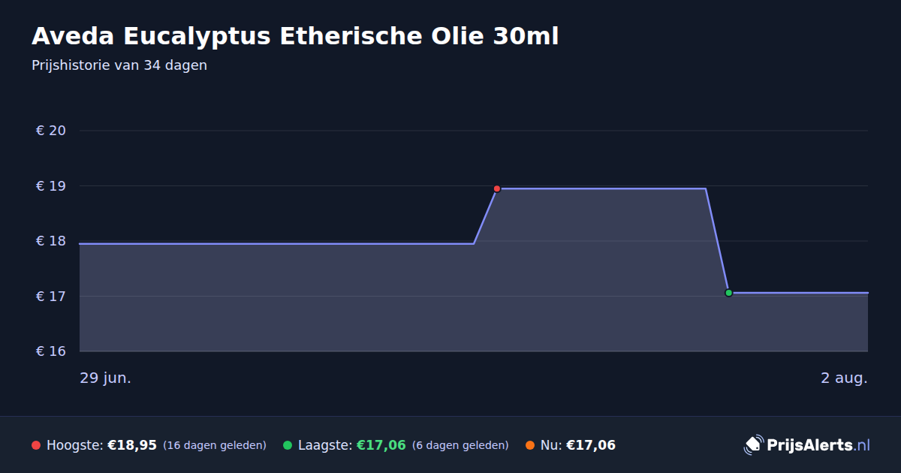Screen dimensions: 901x473
Task: Click the Nu €17,06 current price
Action: pyautogui.click(x=591, y=445)
